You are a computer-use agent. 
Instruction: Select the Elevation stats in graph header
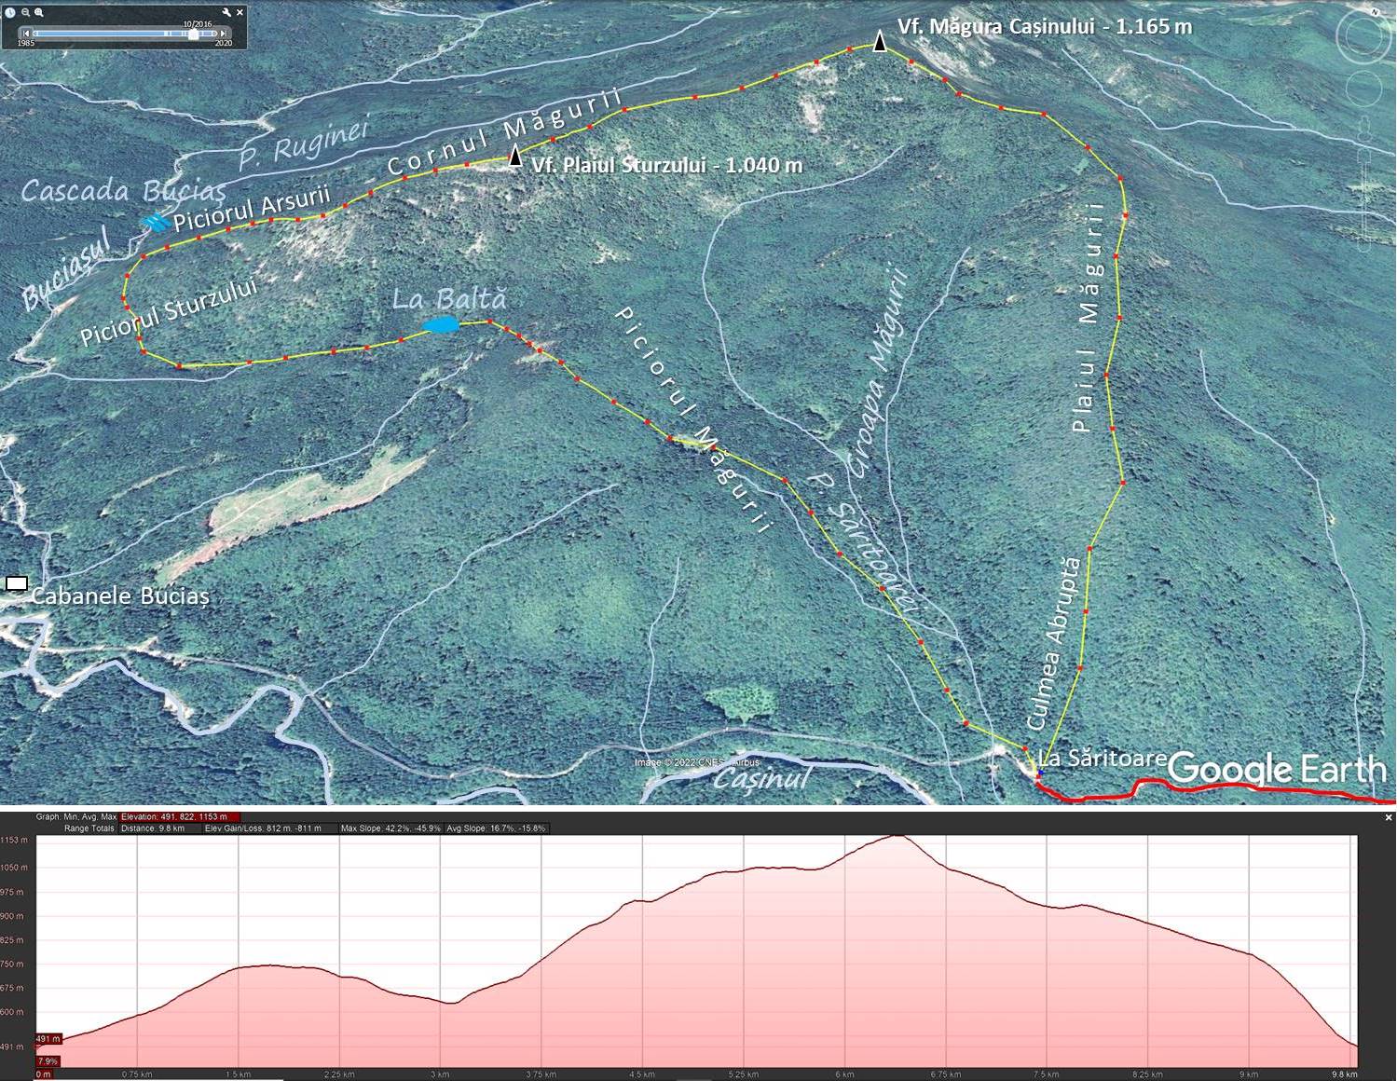click(x=180, y=817)
